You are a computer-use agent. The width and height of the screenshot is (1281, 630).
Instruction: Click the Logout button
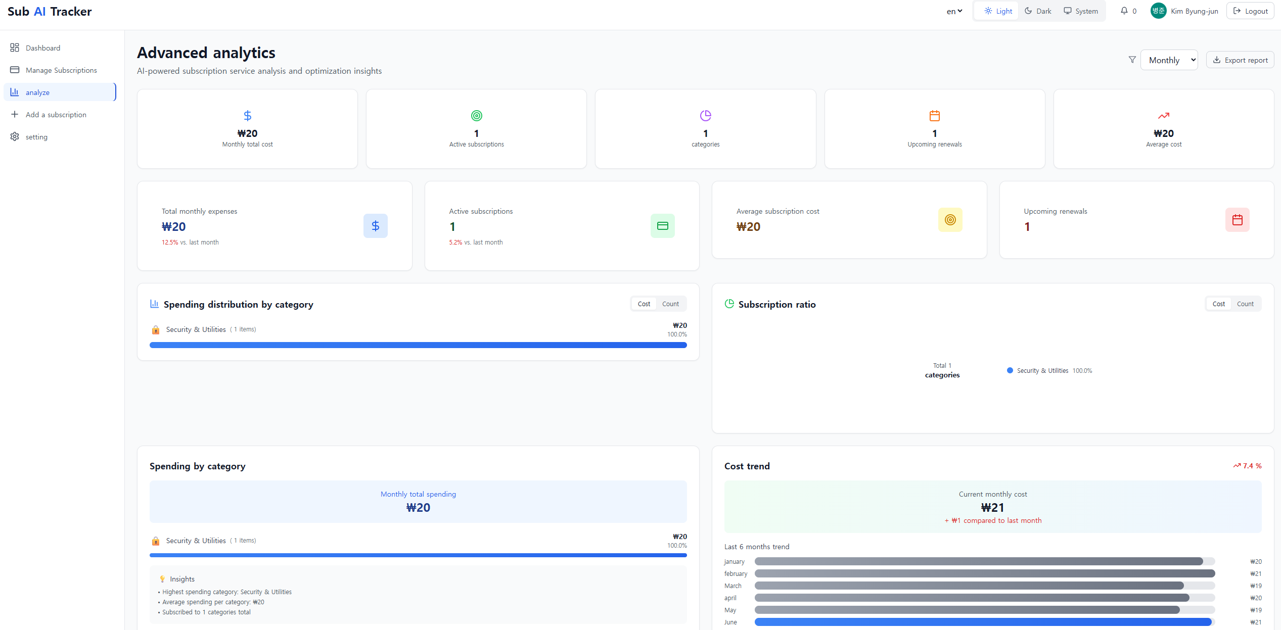1250,11
